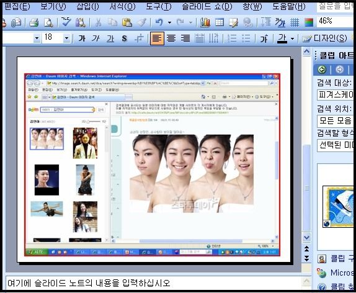
Task: Click the Cut scissors icon
Action: click(x=98, y=22)
